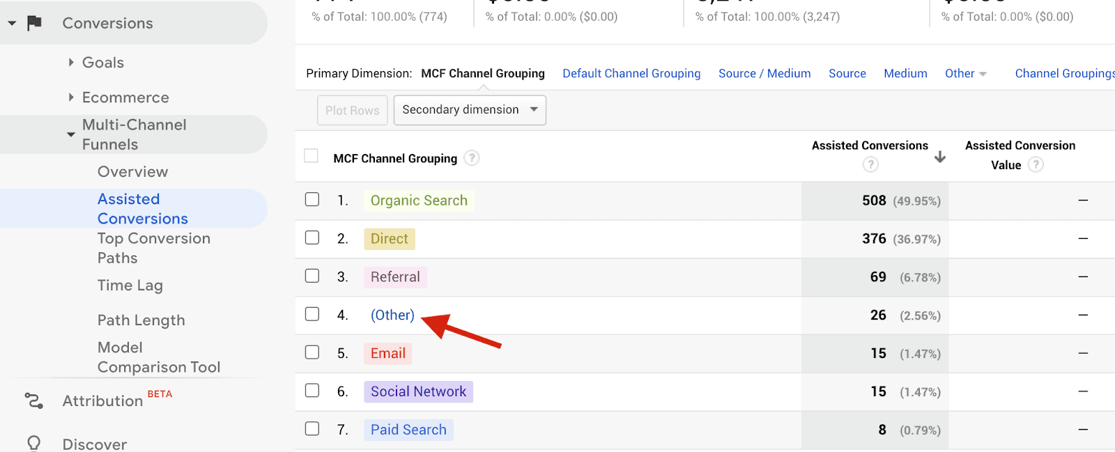Click the Conversions flag icon
The height and width of the screenshot is (452, 1115).
click(x=34, y=23)
